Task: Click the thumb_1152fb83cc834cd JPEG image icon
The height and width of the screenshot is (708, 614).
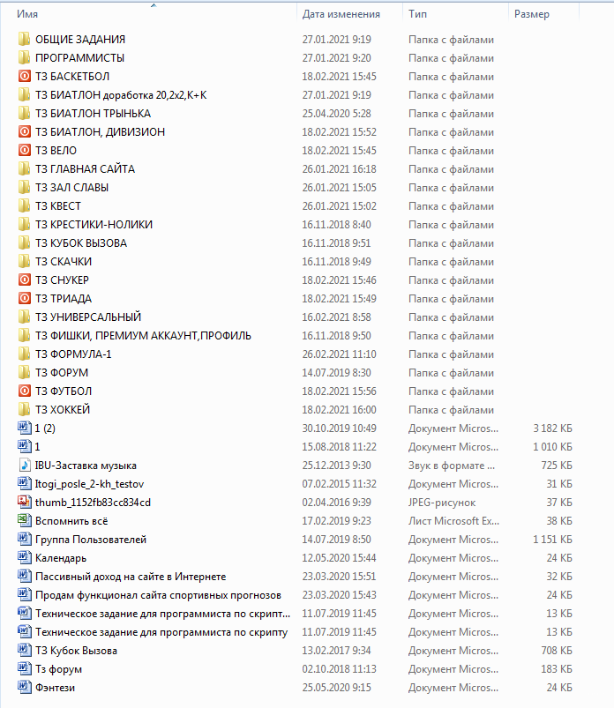Action: 25,502
